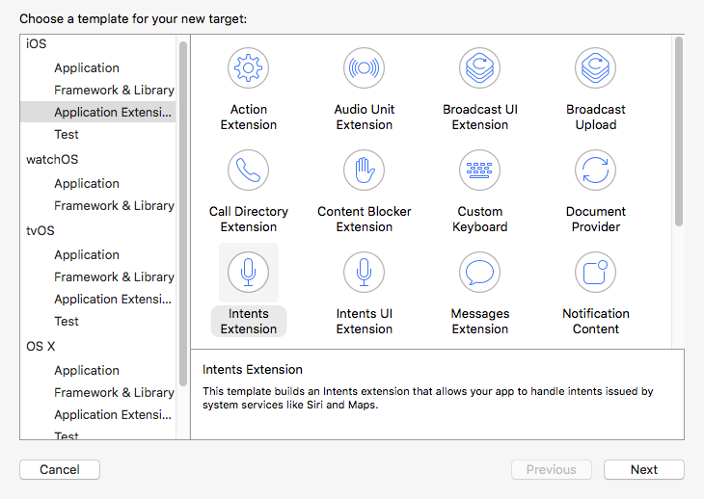704x499 pixels.
Task: Select the Action Extension gear icon
Action: click(x=249, y=68)
